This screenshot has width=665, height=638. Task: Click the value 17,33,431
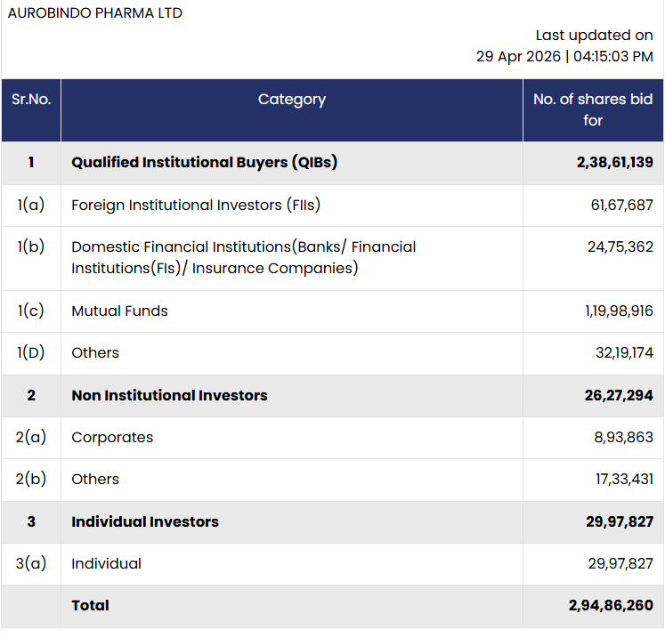624,479
